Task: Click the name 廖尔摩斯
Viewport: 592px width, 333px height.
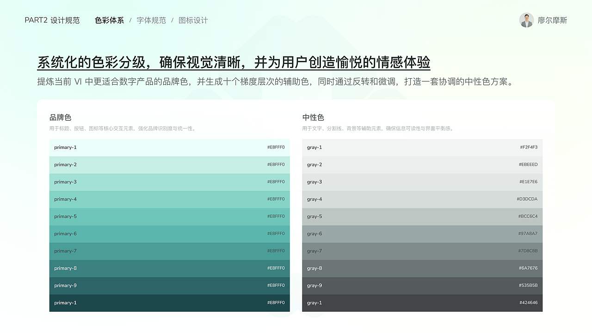Action: 552,20
